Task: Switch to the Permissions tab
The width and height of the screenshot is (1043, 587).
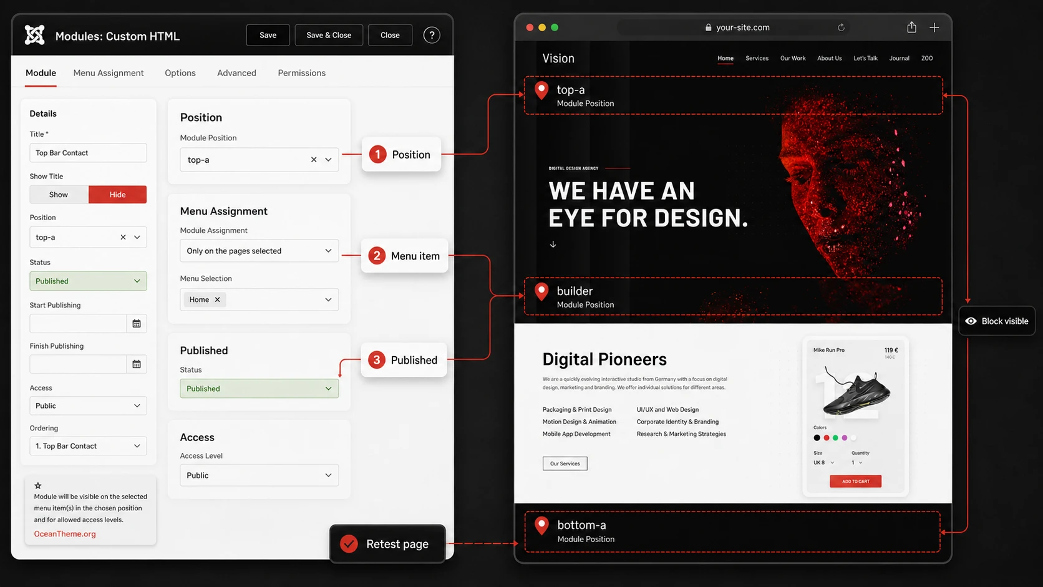Action: [302, 73]
